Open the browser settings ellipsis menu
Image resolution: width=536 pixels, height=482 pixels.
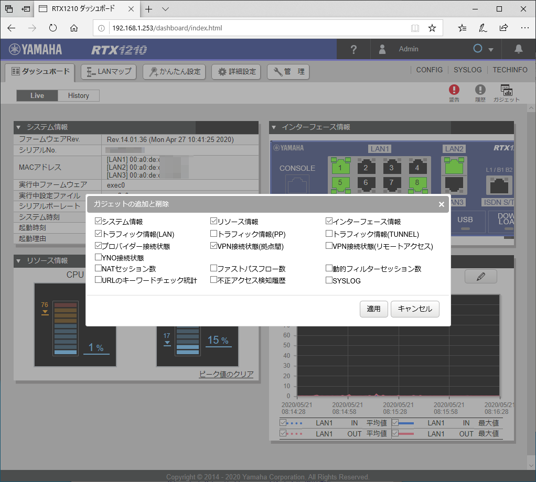pos(524,28)
